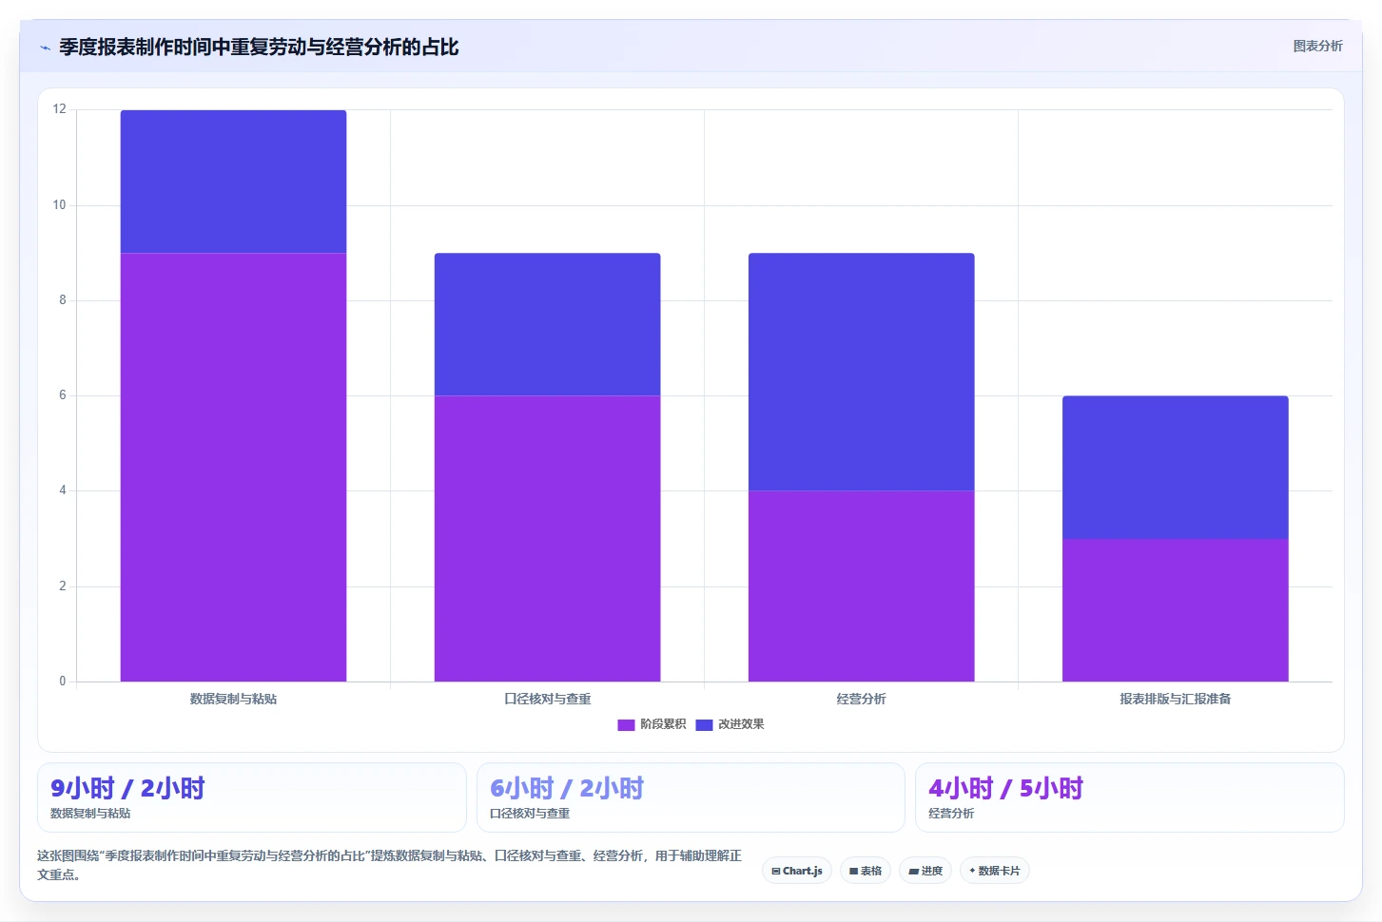Click the x-axis label 经营分析
Viewport: 1382px width, 922px height.
(x=861, y=699)
